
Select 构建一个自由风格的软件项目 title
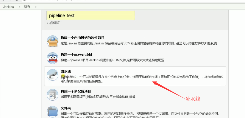point(83,38)
